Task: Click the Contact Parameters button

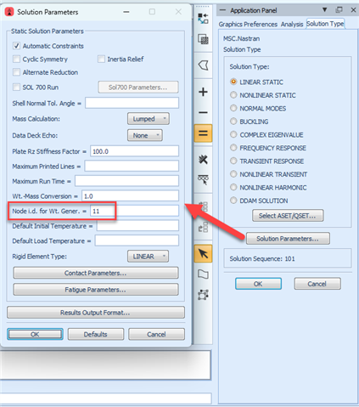Action: [x=96, y=273]
